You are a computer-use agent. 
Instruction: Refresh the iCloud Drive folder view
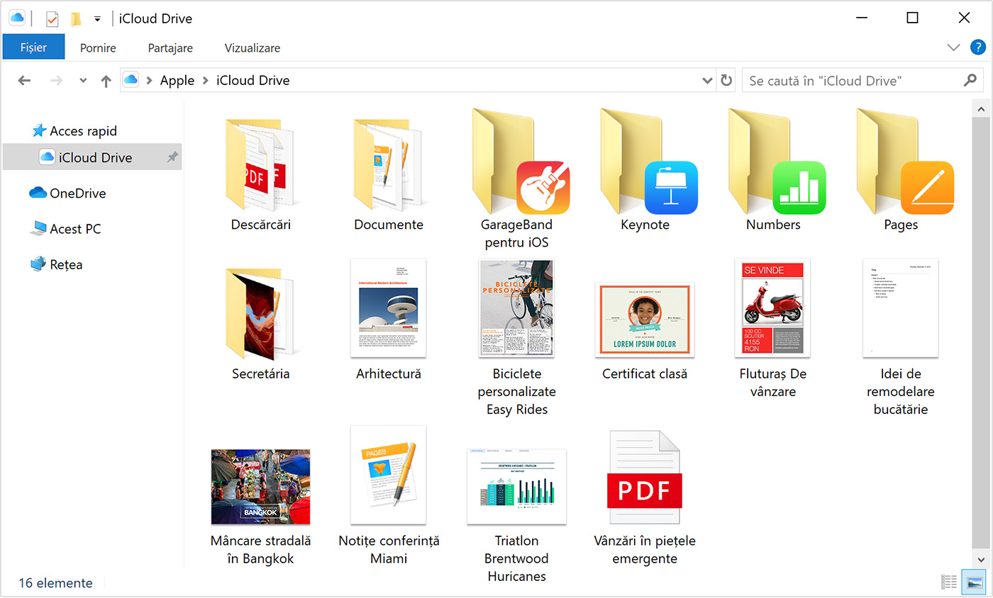coord(726,81)
